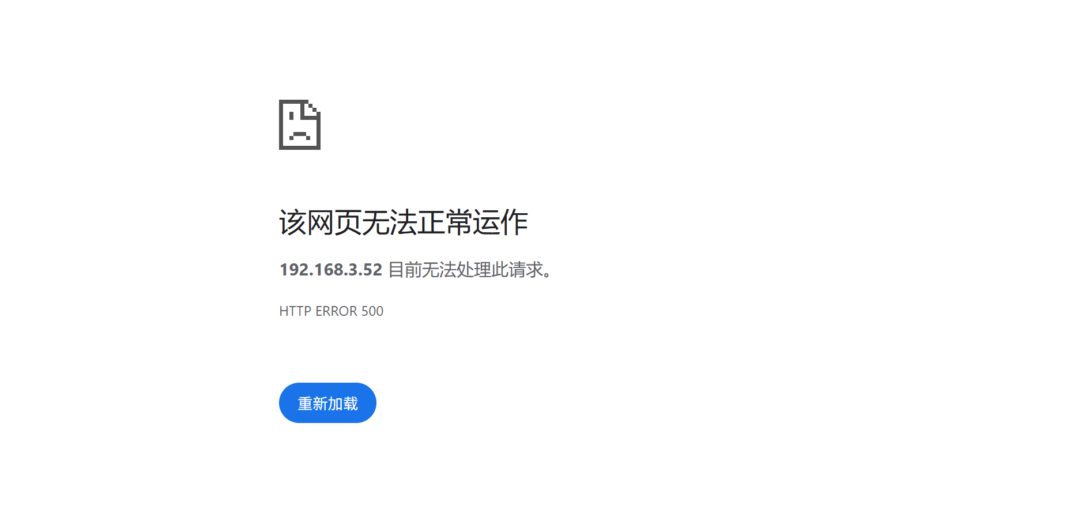Click the sad page error icon

point(300,124)
